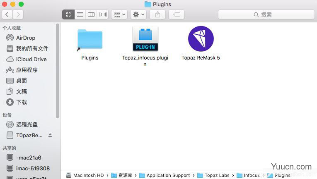Click Plugins in the path bar
The height and width of the screenshot is (179, 317).
click(279, 175)
